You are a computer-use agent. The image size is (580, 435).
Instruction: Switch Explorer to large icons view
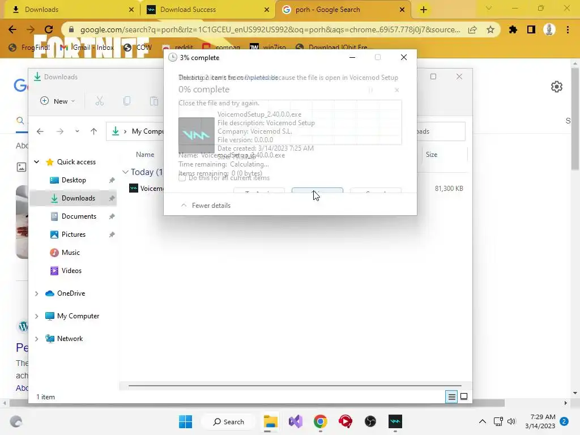(x=464, y=397)
